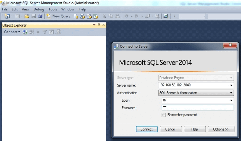Open the Edit menu
Viewport: 241px width, 141px height.
(15, 9)
